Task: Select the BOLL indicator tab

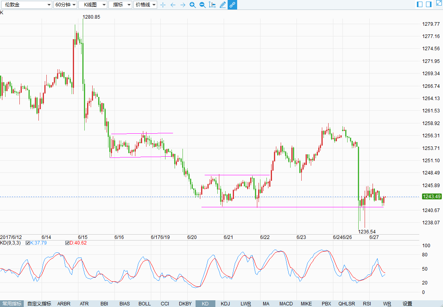Action: pyautogui.click(x=144, y=304)
